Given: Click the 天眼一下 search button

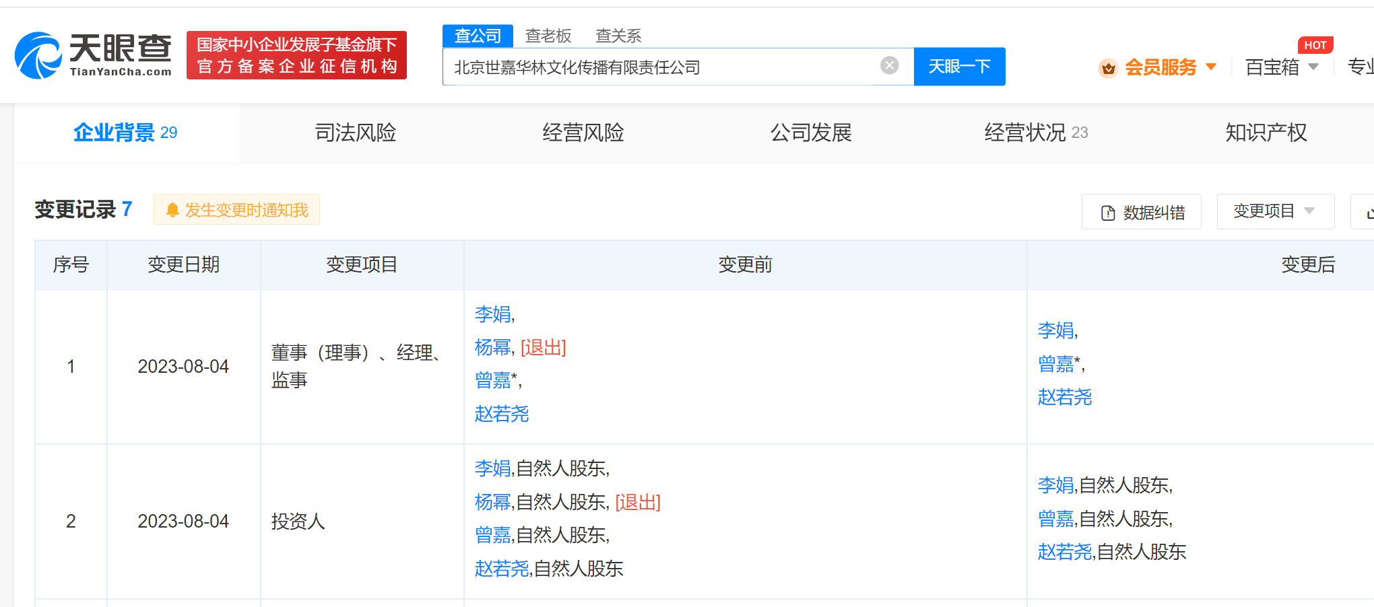Looking at the screenshot, I should pyautogui.click(x=959, y=66).
